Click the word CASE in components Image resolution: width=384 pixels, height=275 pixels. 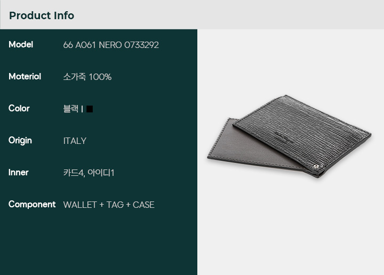143,205
